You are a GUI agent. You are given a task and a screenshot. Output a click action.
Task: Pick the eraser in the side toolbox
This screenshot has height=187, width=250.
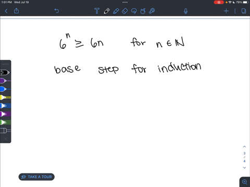[x=5, y=130]
